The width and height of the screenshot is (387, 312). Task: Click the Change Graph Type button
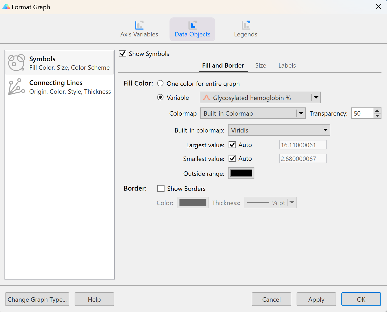point(37,299)
